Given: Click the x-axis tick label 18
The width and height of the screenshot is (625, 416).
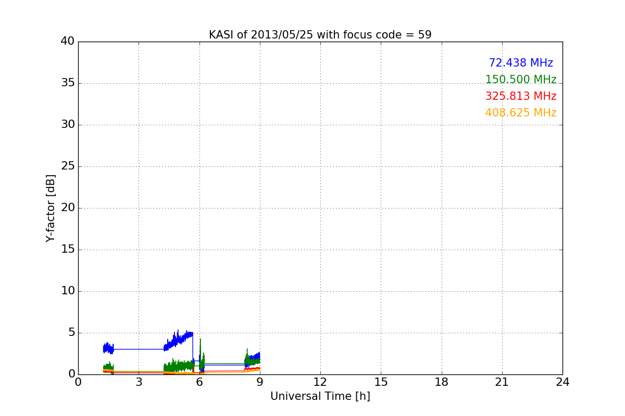Looking at the screenshot, I should tap(442, 382).
